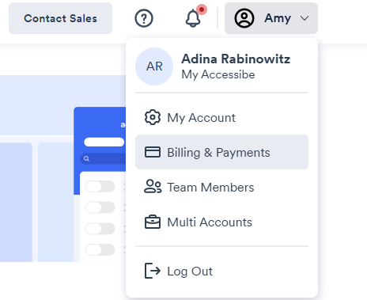
Task: Open Team Members menu item
Action: (x=221, y=187)
